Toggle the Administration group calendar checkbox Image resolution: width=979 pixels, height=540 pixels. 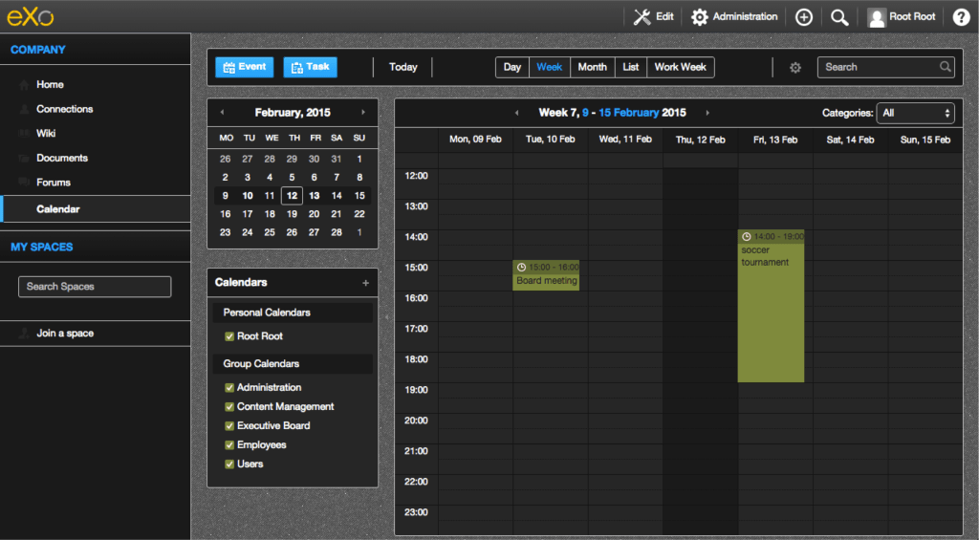tap(229, 387)
